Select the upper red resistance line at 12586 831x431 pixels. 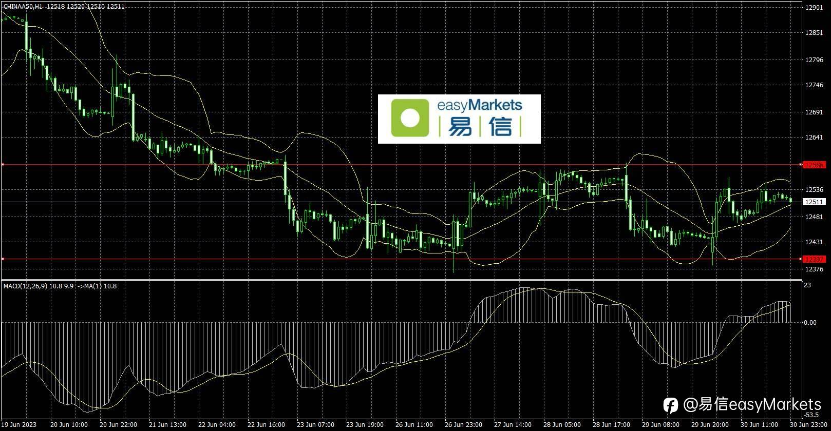402,165
